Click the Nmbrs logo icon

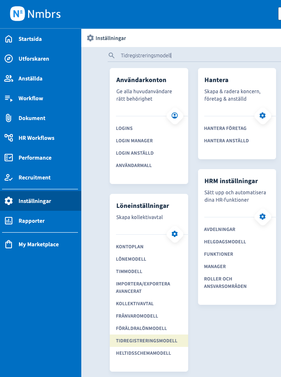tap(17, 14)
